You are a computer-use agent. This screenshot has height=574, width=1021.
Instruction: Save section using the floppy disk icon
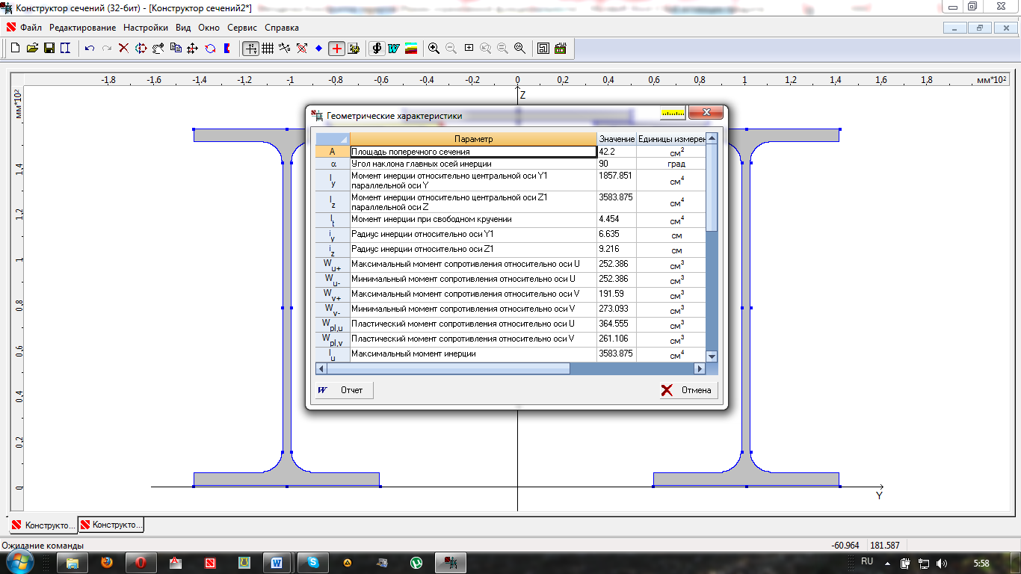pyautogui.click(x=49, y=49)
